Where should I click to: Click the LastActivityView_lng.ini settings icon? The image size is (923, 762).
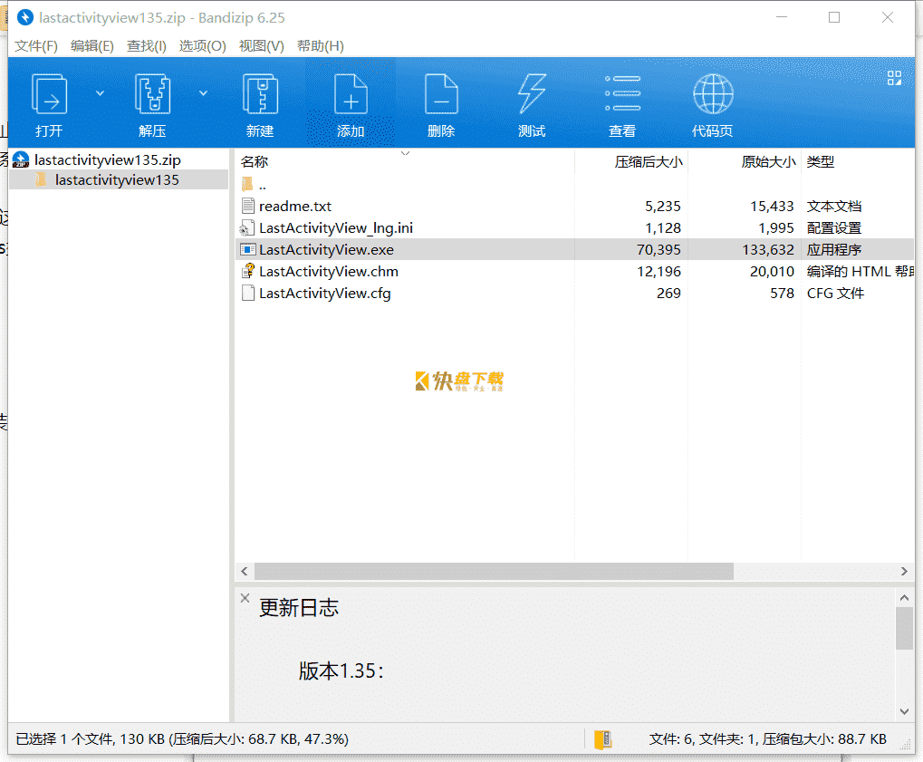pyautogui.click(x=247, y=228)
